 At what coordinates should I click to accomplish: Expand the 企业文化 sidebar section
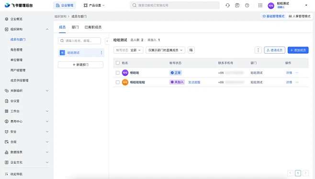(x=47, y=162)
